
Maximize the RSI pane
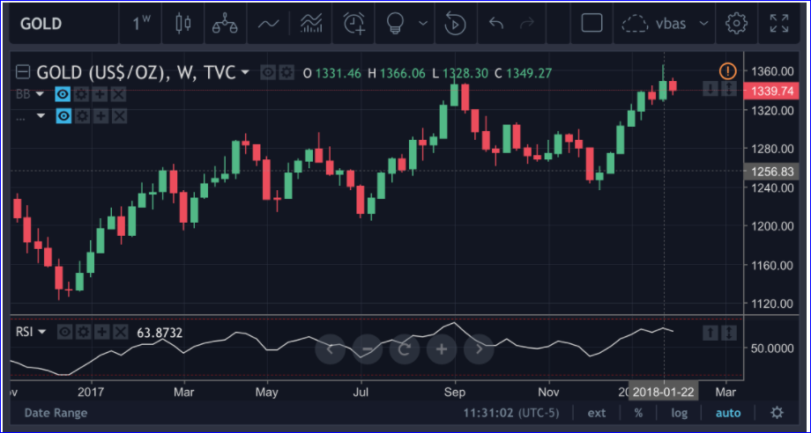(x=729, y=333)
